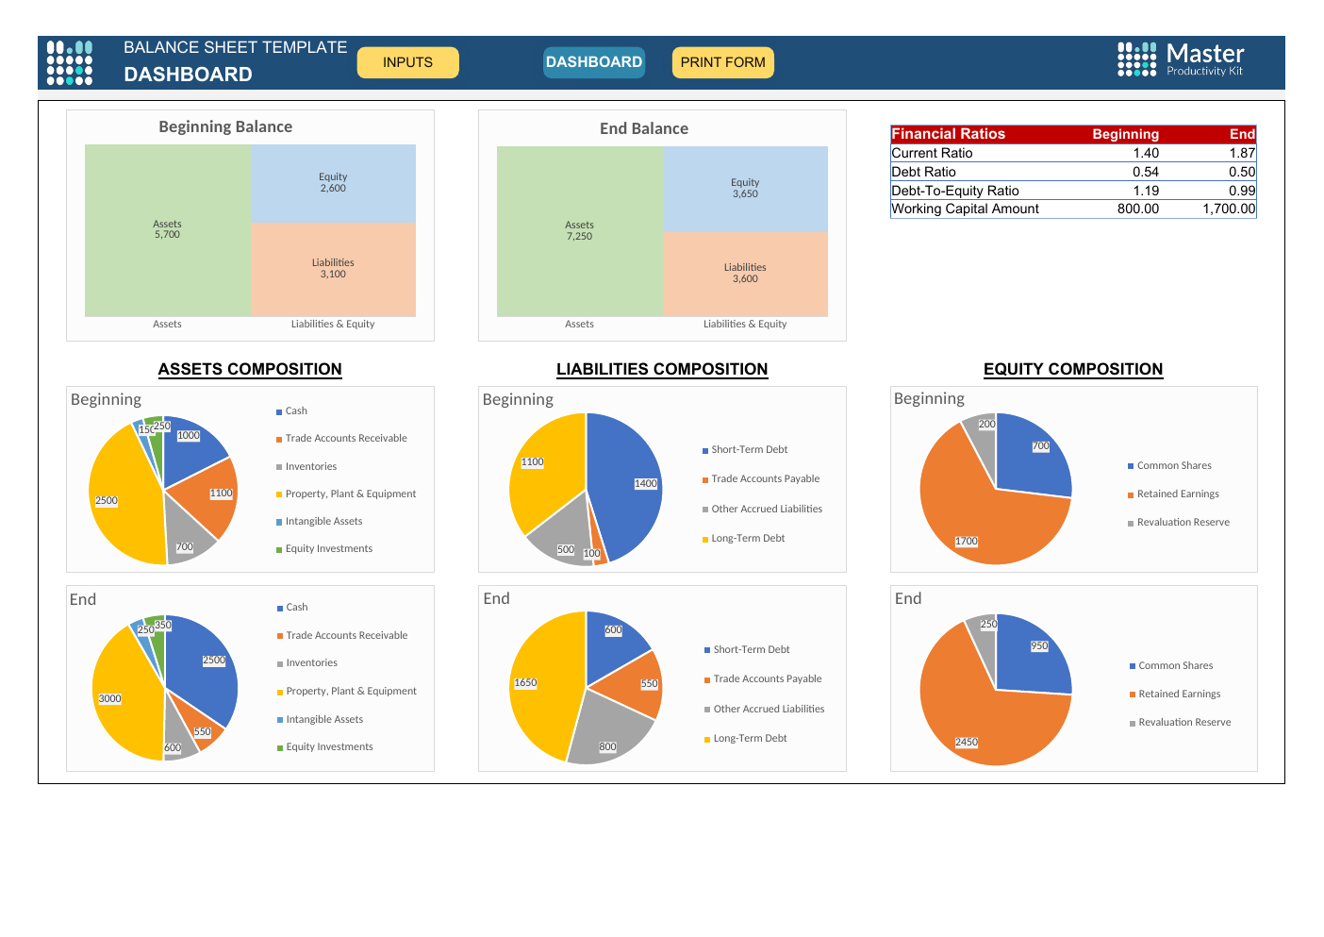Click the Current Ratio end value 1.87

pyautogui.click(x=1242, y=153)
